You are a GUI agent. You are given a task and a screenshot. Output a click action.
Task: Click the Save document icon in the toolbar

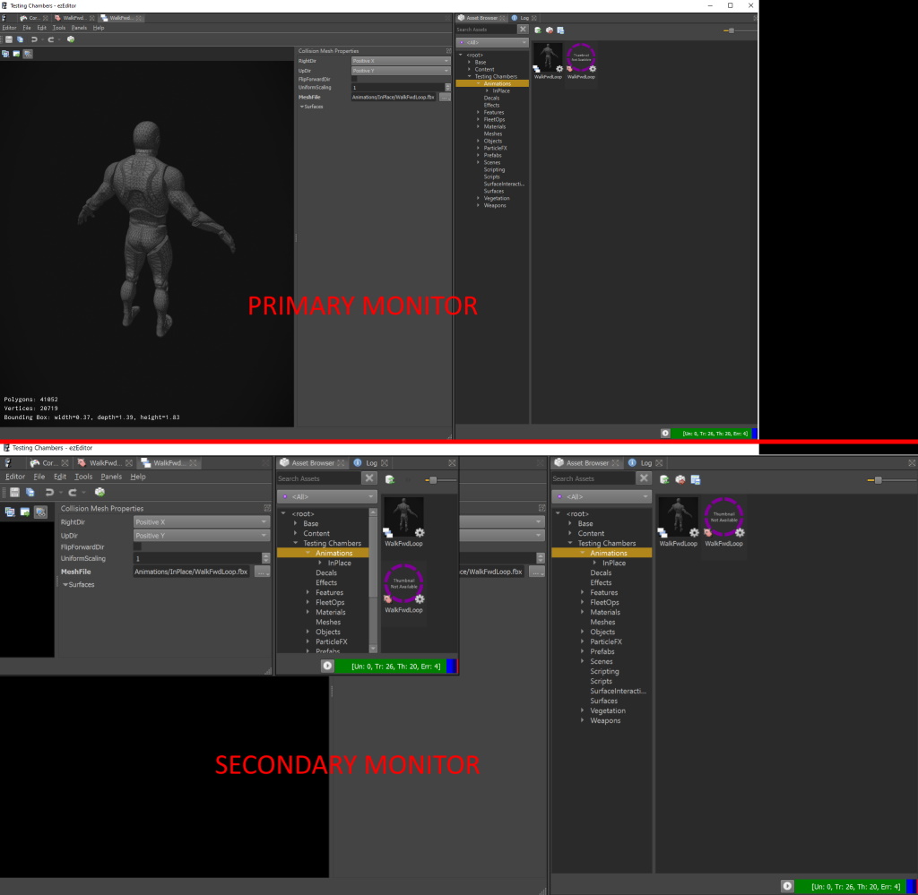9,39
